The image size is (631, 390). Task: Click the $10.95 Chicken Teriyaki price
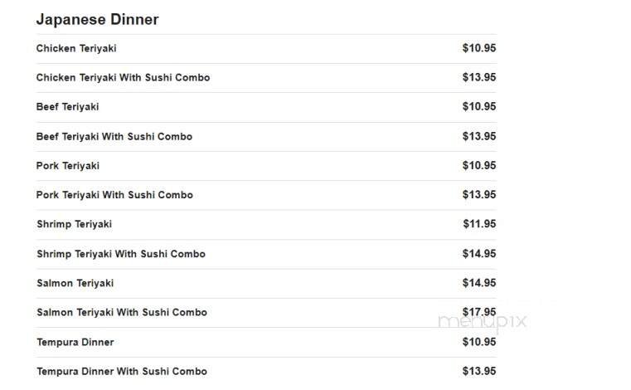tap(479, 48)
